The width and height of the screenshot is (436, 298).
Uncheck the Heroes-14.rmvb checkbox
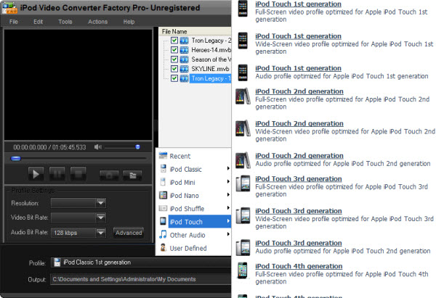[174, 50]
